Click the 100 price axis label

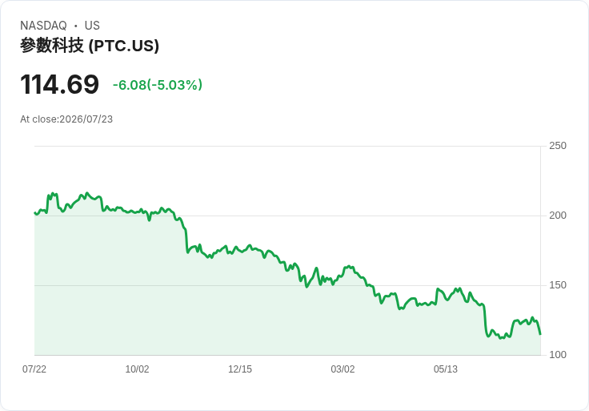[x=558, y=355]
